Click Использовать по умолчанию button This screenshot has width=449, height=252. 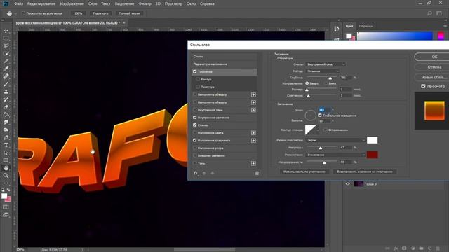(x=304, y=171)
